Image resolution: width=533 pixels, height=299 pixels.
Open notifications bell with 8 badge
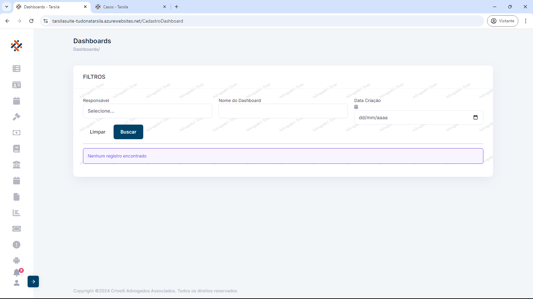tap(17, 273)
